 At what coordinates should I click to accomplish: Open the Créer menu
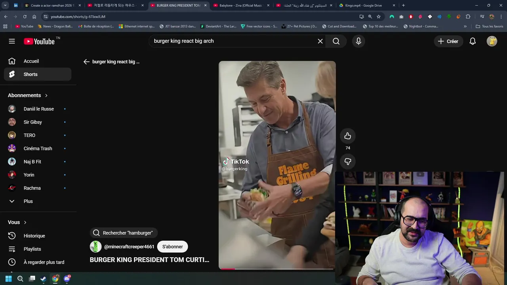point(448,41)
